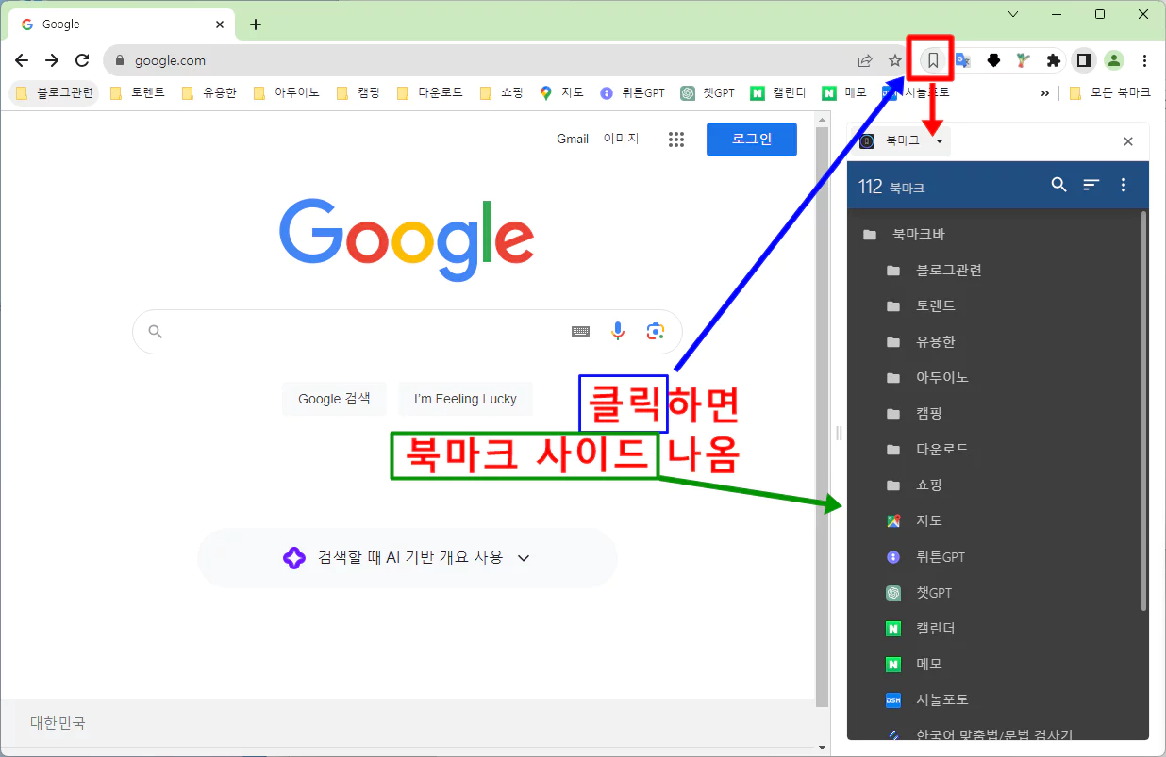1166x757 pixels.
Task: Open the 지도 bookmark on the bookmarks bar
Action: [561, 93]
